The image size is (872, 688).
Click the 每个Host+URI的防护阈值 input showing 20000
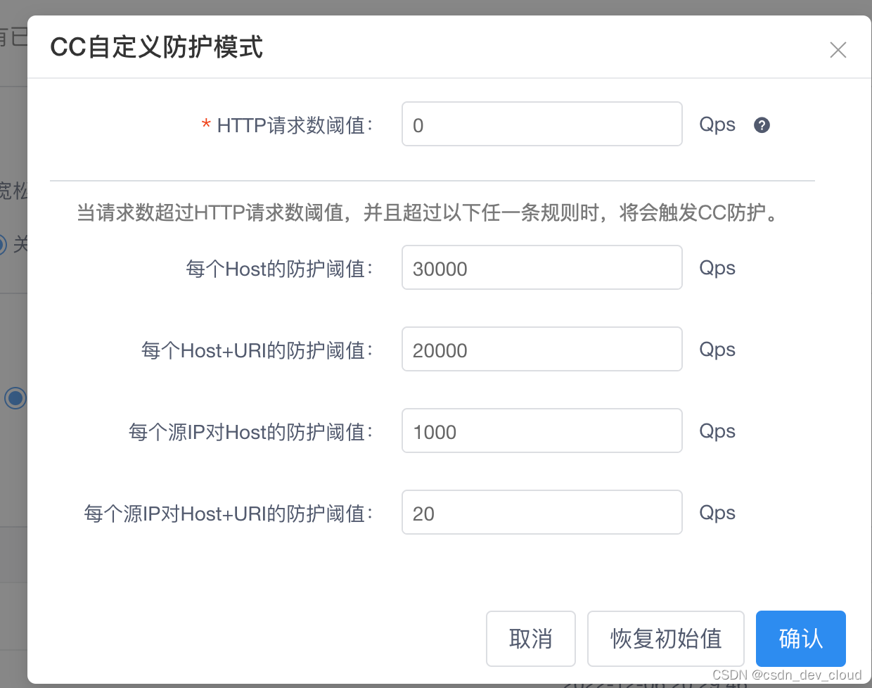[541, 349]
